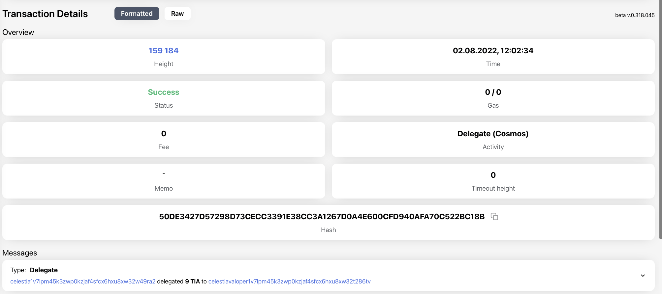Click the Fee card value
The width and height of the screenshot is (662, 294).
164,134
